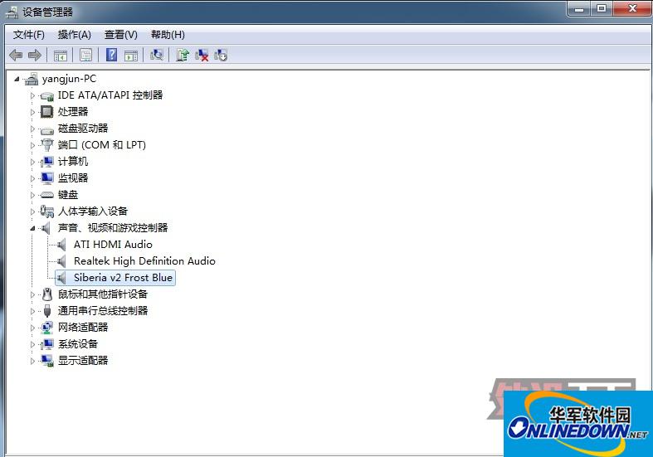The height and width of the screenshot is (457, 653).
Task: Select the 人体学输入设备 category
Action: [92, 211]
